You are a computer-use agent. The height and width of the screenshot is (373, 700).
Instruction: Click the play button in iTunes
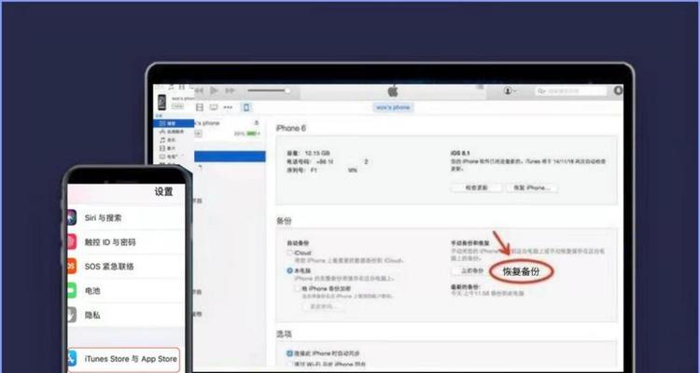coord(215,90)
